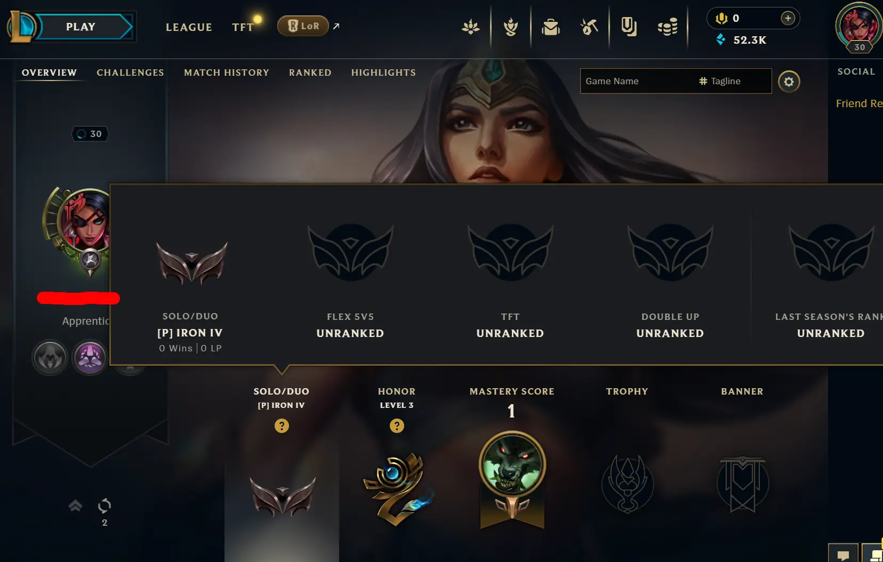Open the Ranked tab
The height and width of the screenshot is (562, 883).
310,73
